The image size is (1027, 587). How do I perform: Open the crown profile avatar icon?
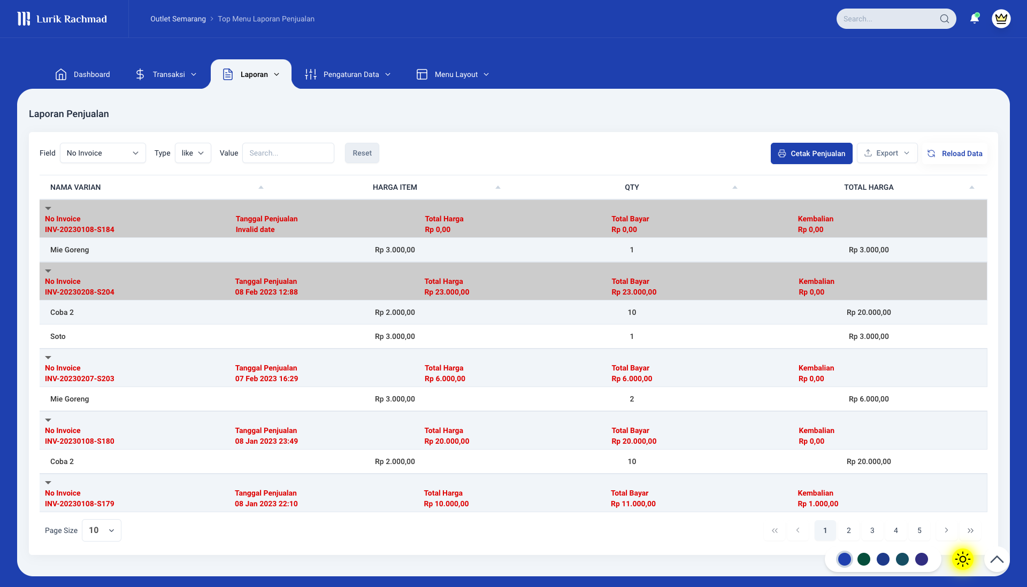click(x=1001, y=18)
